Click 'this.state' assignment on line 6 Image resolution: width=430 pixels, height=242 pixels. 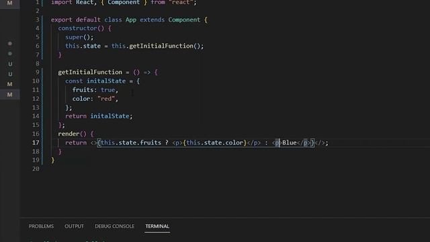click(x=83, y=46)
